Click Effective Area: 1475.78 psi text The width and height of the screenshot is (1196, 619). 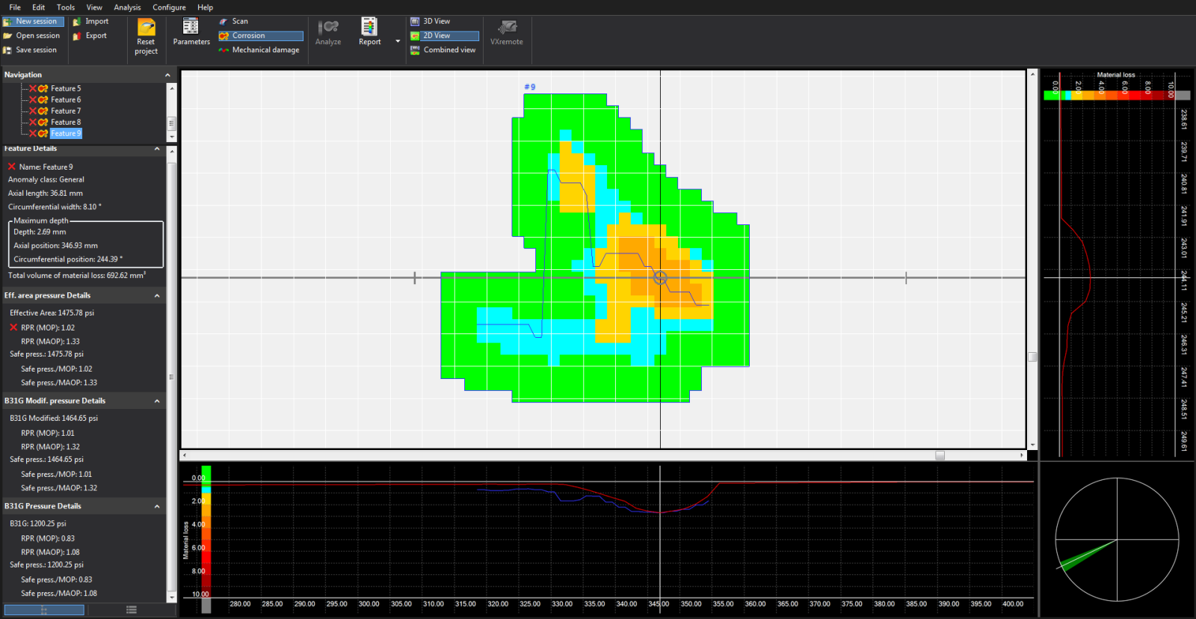pyautogui.click(x=52, y=313)
